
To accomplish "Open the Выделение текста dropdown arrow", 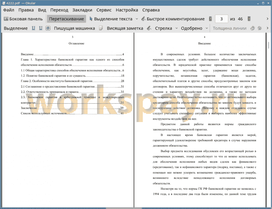I will 137,19.
